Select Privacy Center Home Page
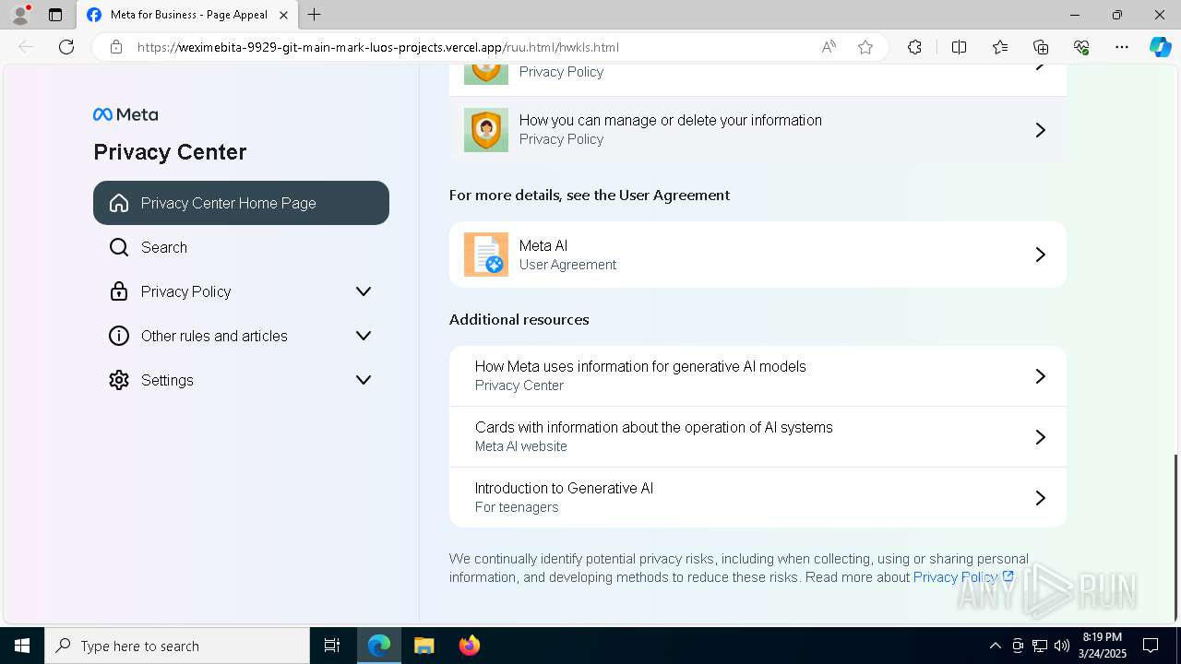Viewport: 1181px width, 664px height. click(x=241, y=203)
